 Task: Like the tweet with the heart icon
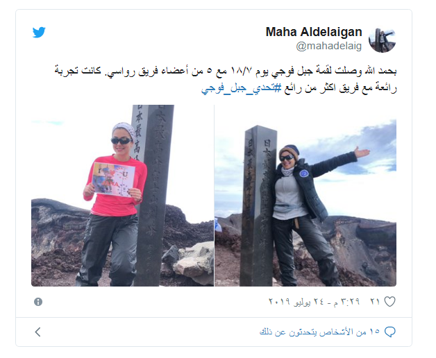coord(389,302)
